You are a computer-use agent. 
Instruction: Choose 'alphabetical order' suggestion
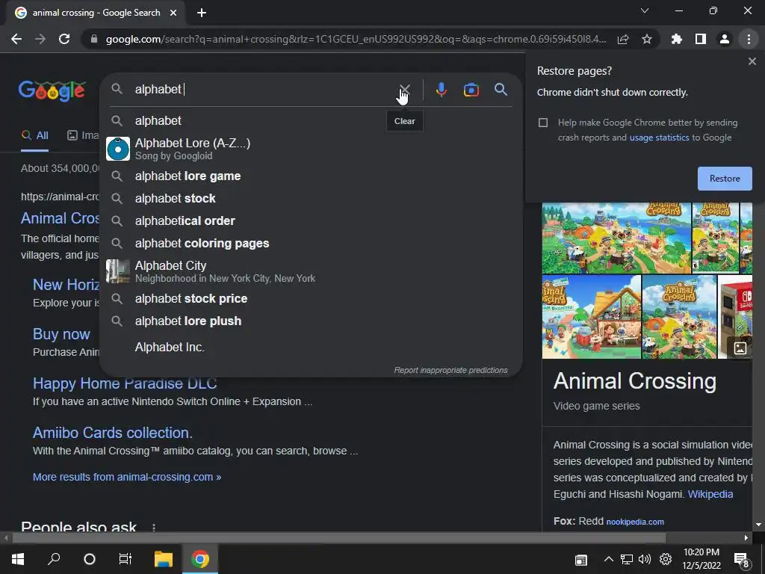(x=311, y=221)
